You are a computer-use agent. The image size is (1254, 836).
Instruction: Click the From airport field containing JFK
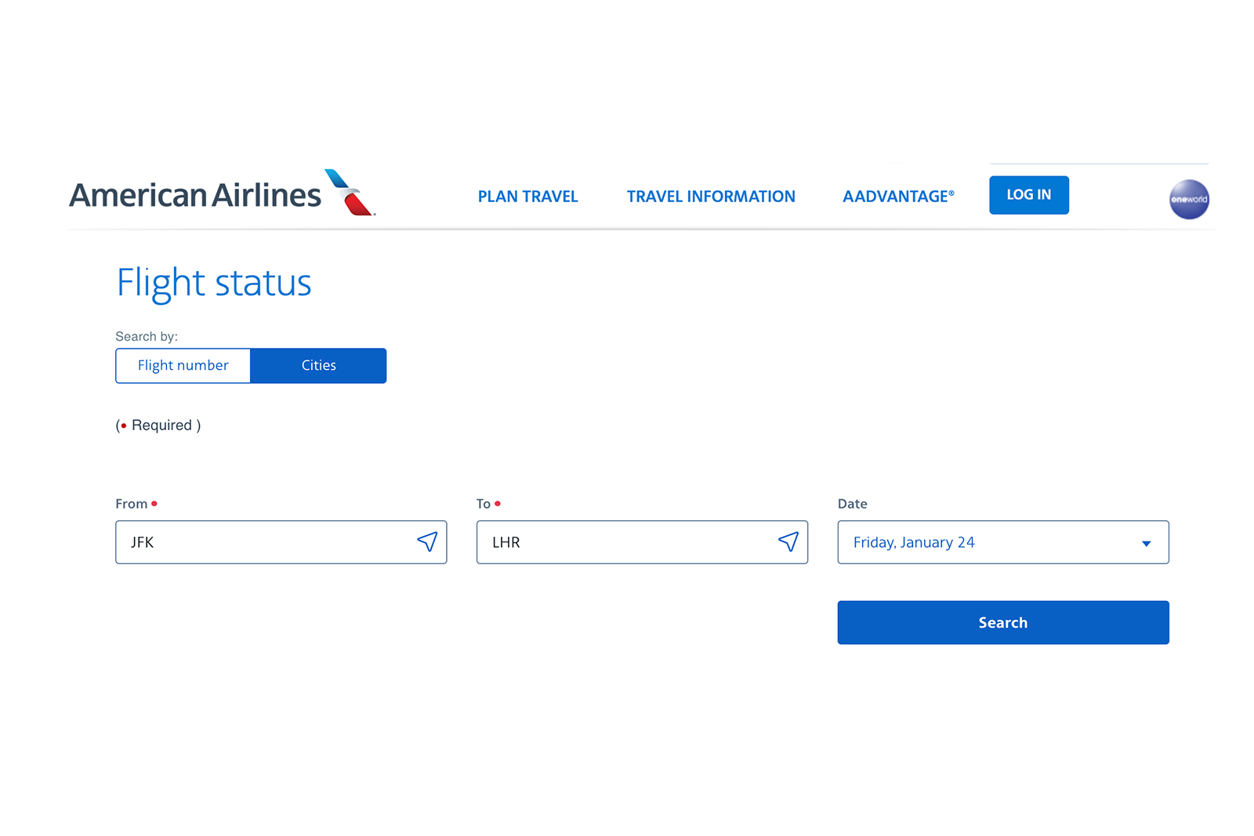[x=266, y=542]
